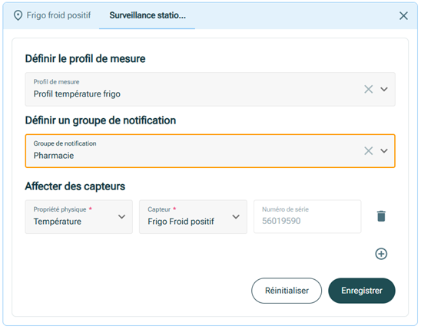Select the Profil température frigo value
Viewport: 421px width, 329px height.
click(x=77, y=94)
